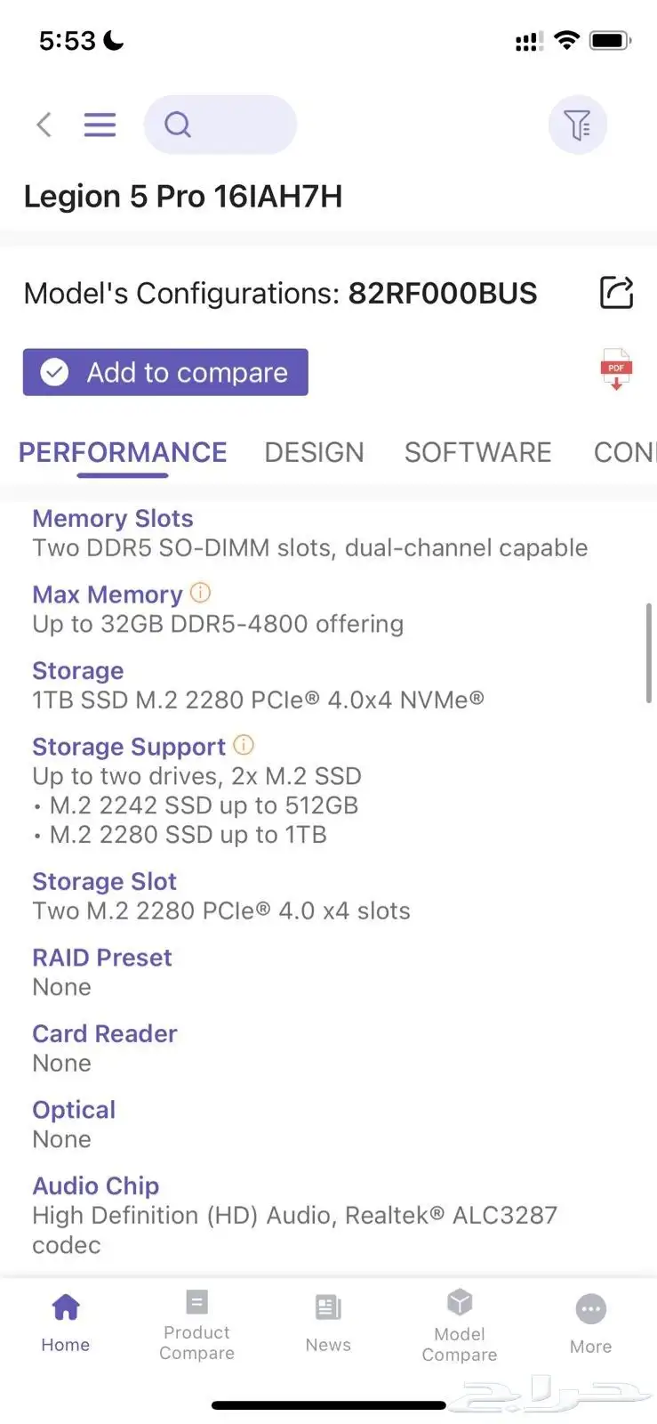
Task: Open the More options menu
Action: pyautogui.click(x=591, y=1324)
